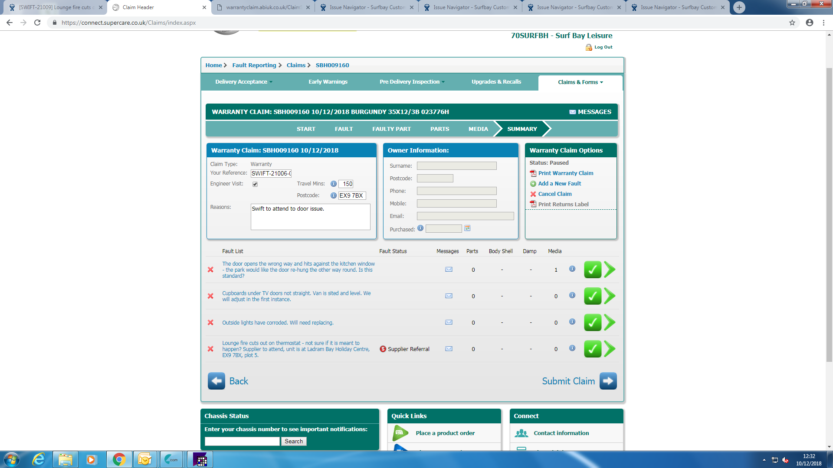Viewport: 833px width, 468px height.
Task: Open message envelope for lounge fire fault
Action: 449,349
